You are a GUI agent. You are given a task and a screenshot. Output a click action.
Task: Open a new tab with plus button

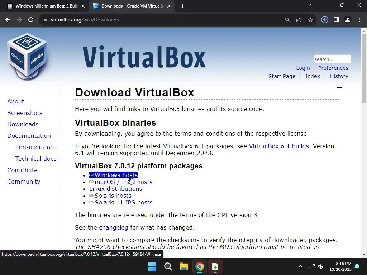tap(182, 6)
